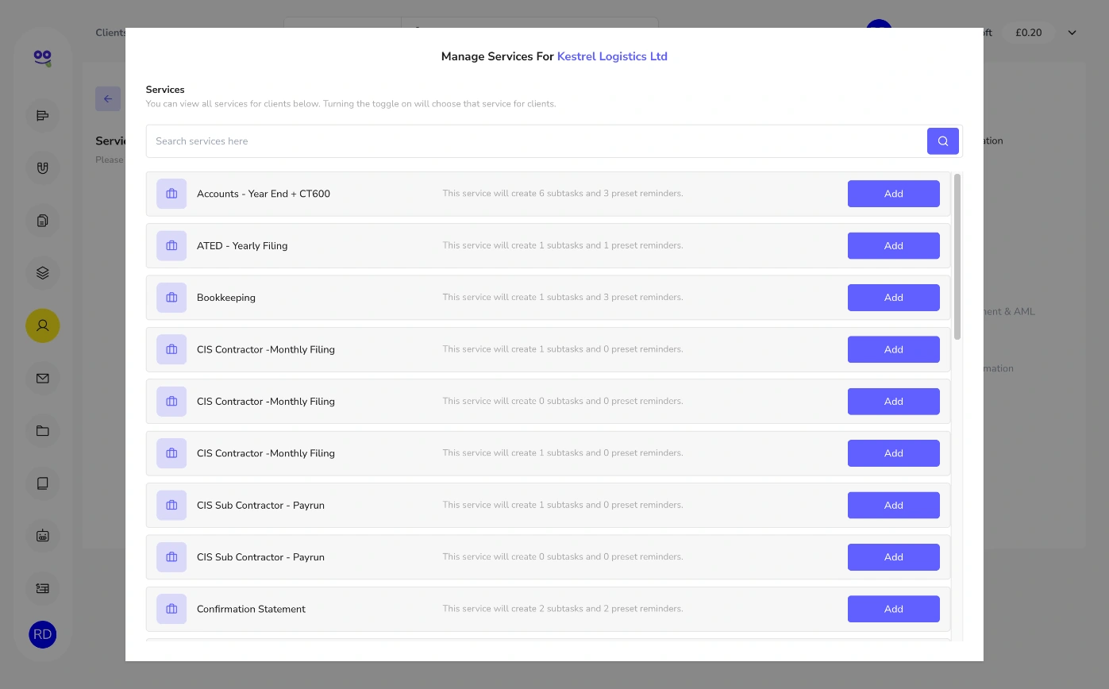This screenshot has width=1109, height=689.
Task: Open the ticket icon in the sidebar
Action: [x=43, y=588]
